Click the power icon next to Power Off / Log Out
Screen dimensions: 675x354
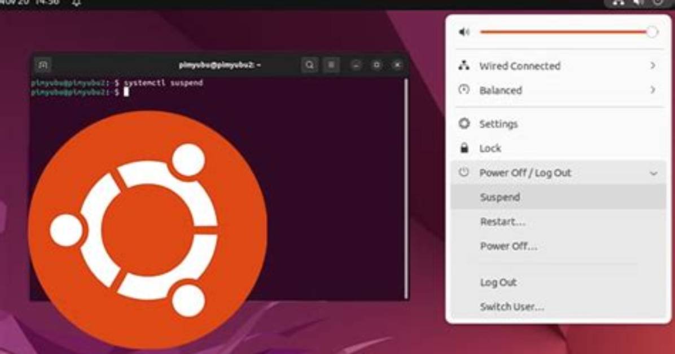464,172
